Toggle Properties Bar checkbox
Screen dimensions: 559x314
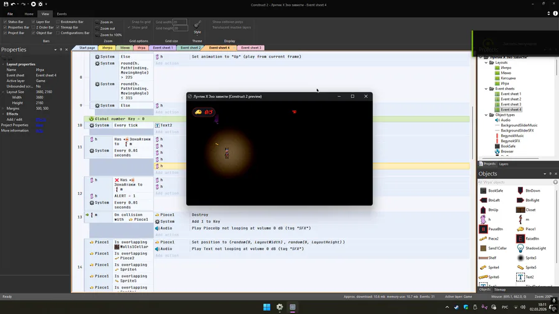pos(5,27)
